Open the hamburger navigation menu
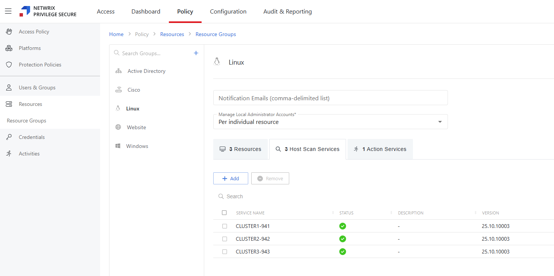554x276 pixels. [x=8, y=11]
